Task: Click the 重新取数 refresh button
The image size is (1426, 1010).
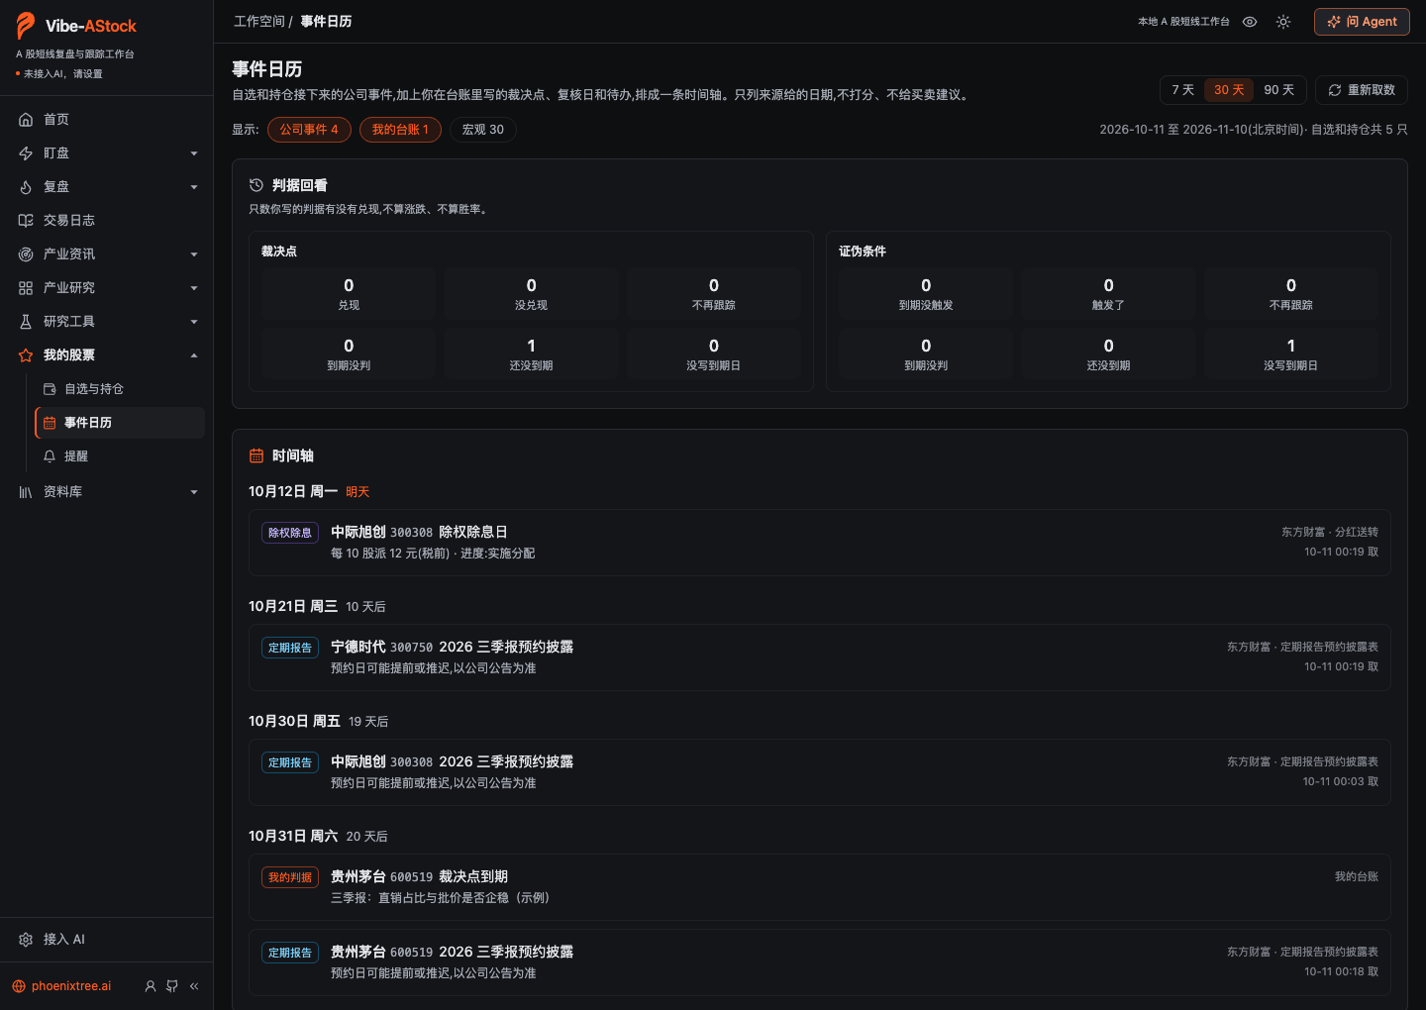Action: click(1362, 90)
